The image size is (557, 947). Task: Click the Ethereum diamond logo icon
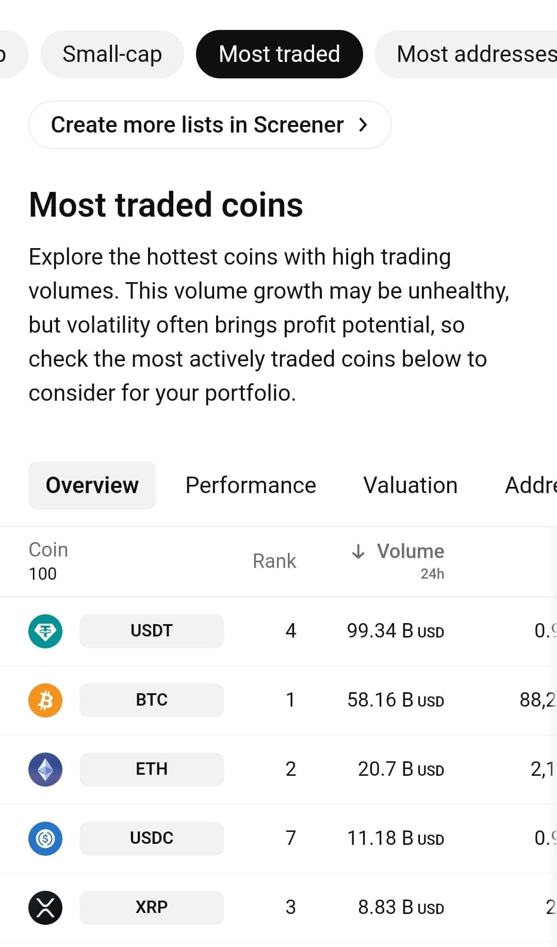click(45, 769)
